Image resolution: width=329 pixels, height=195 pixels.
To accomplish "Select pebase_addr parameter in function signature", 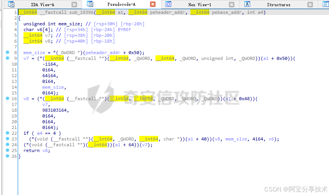I will [227, 12].
